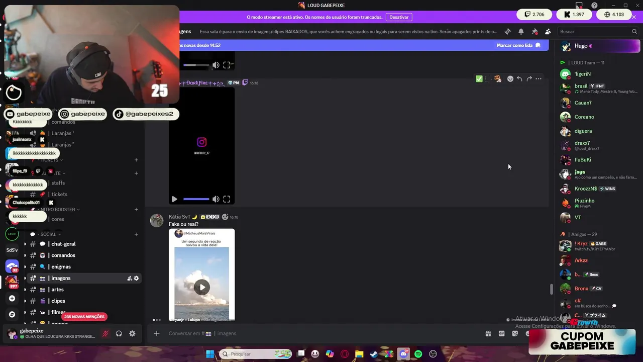Open the sticker picker
Image resolution: width=643 pixels, height=362 pixels.
pos(515,333)
